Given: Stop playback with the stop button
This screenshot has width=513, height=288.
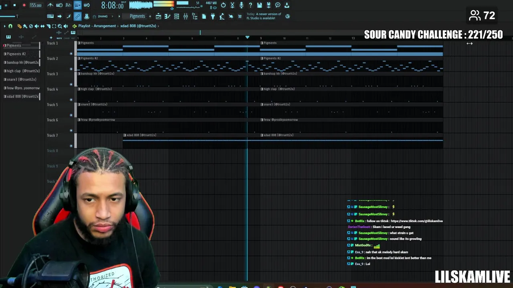Looking at the screenshot, I should coord(14,5).
